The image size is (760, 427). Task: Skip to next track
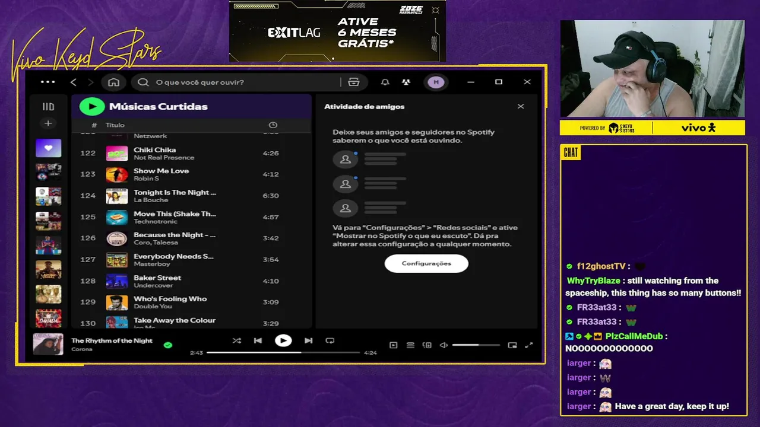(x=308, y=340)
